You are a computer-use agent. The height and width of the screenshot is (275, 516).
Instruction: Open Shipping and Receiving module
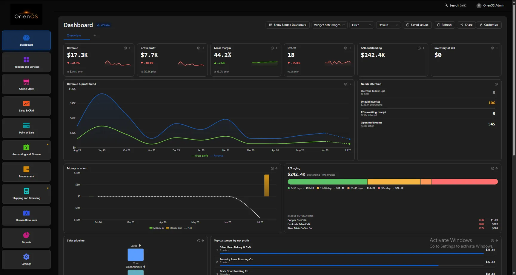click(x=26, y=194)
